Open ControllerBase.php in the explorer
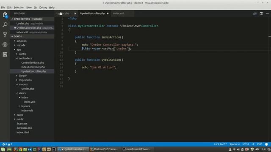The height and width of the screenshot is (152, 271). 33,63
